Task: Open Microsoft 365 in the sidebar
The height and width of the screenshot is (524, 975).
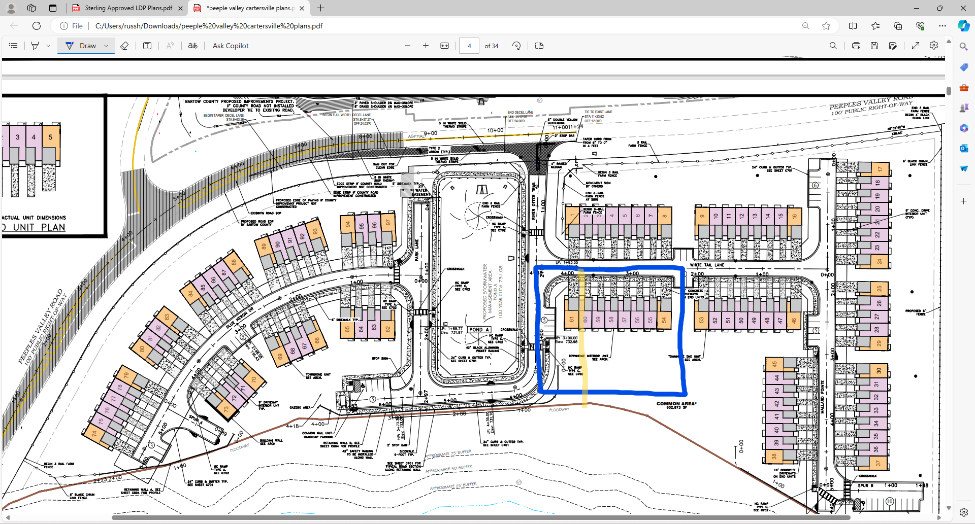Action: pyautogui.click(x=963, y=128)
